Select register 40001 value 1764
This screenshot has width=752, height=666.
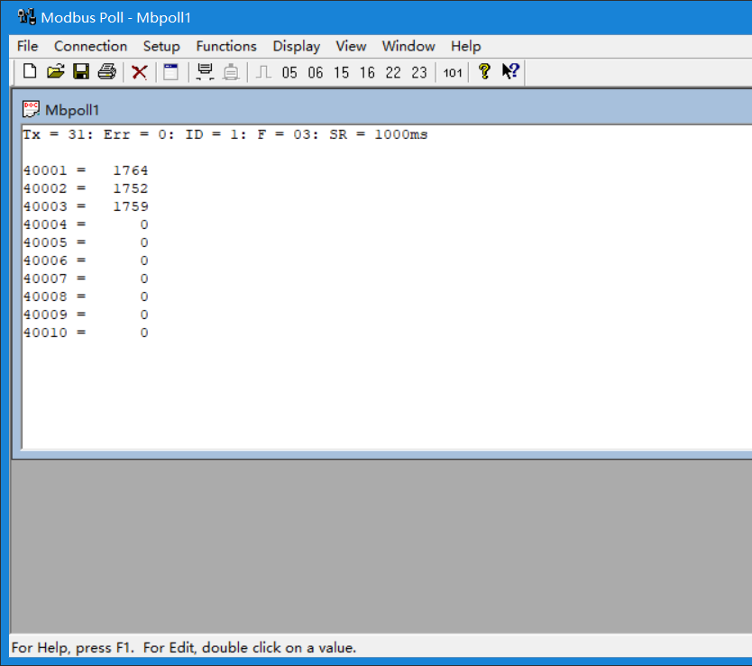tap(131, 170)
